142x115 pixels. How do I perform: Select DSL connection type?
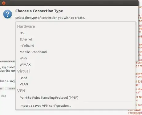(75, 33)
